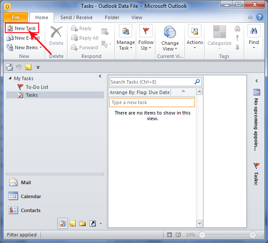Click the New Task button
This screenshot has width=268, height=243.
[22, 28]
